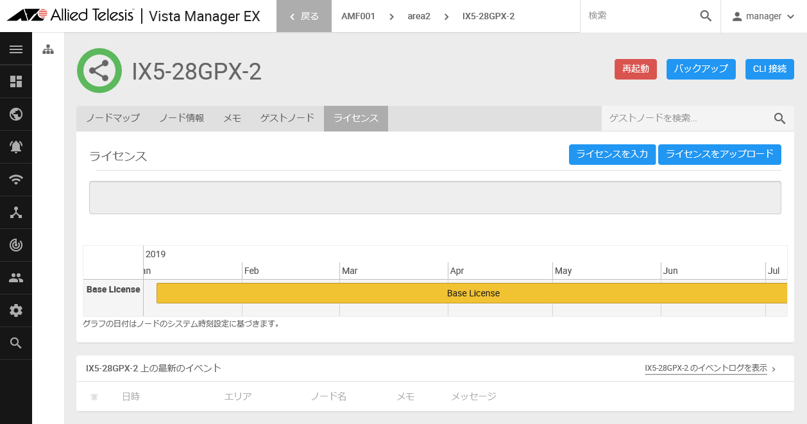
Task: Click the guest node search magnifier icon
Action: [779, 118]
